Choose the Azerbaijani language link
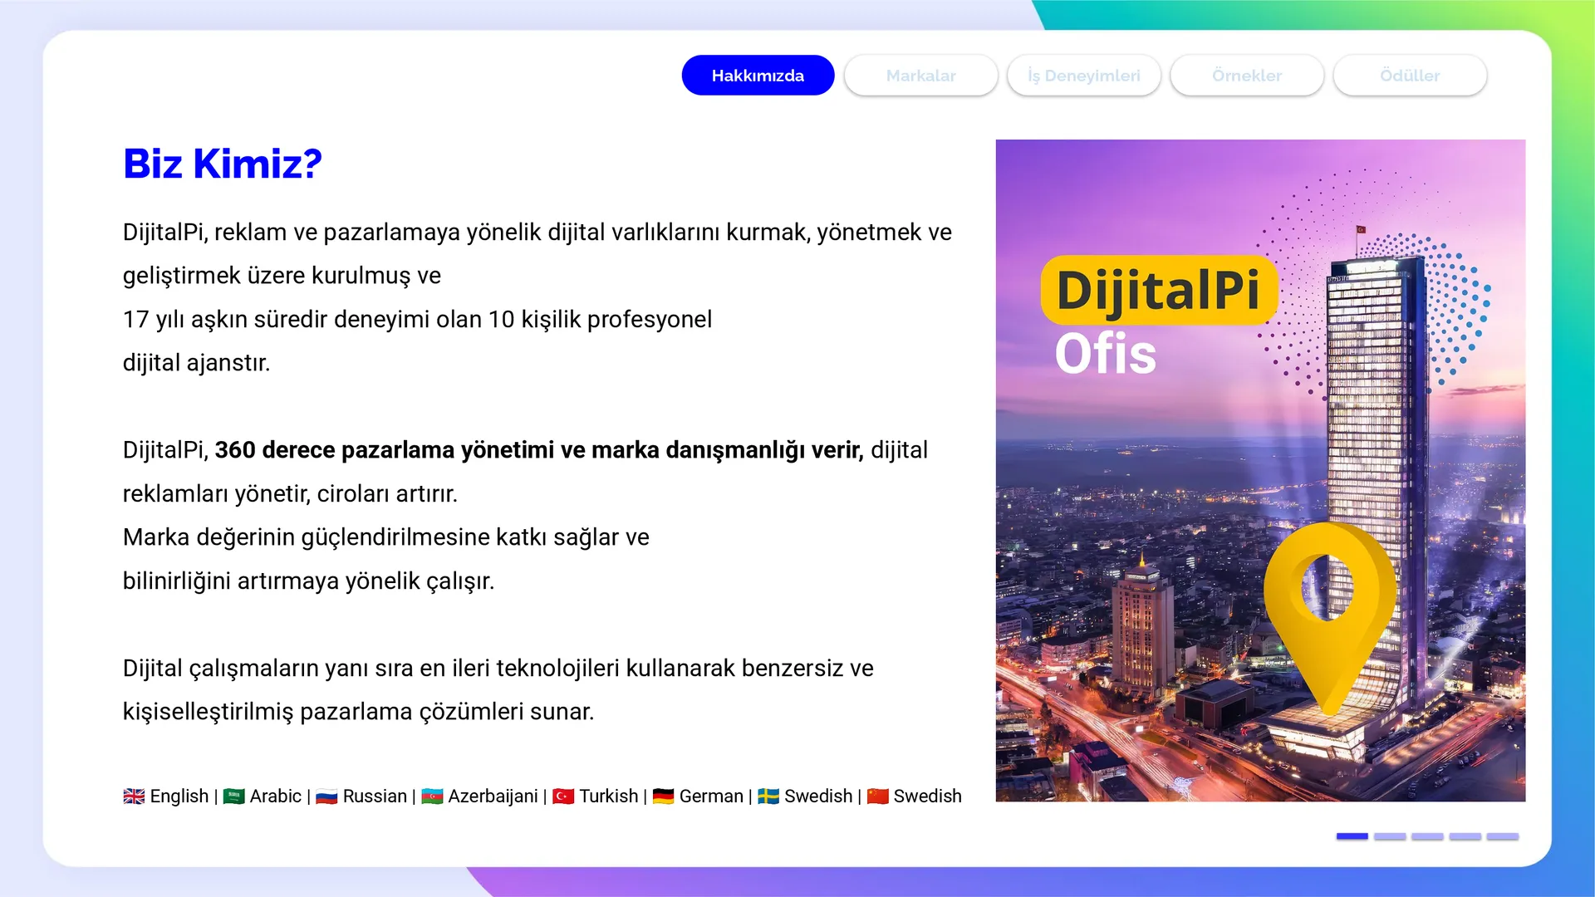1595x897 pixels. 493,797
